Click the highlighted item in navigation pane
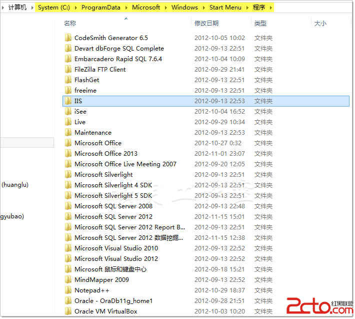The height and width of the screenshot is (319, 355). pyautogui.click(x=27, y=143)
